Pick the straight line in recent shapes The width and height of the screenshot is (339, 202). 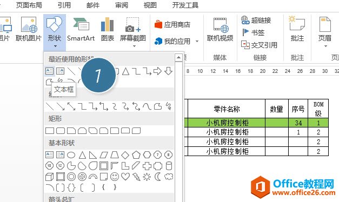71,71
